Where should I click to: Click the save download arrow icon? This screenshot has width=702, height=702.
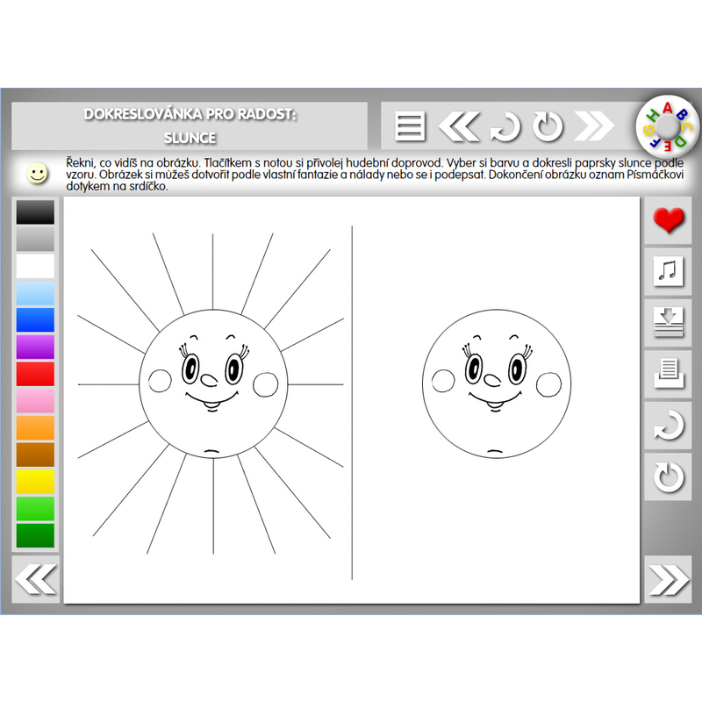[x=668, y=323]
